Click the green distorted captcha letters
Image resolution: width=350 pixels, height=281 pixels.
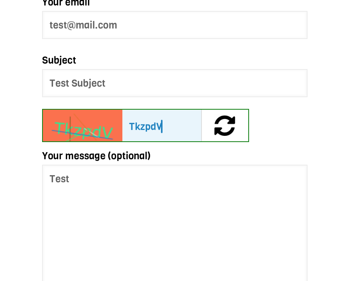tap(83, 131)
